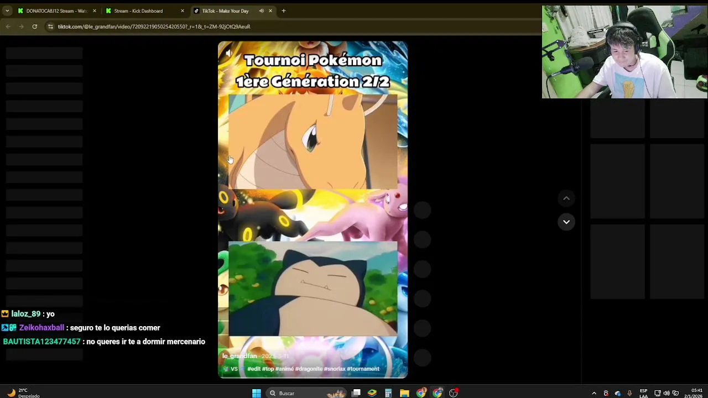Open the browser tab search dropdown
Viewport: 708px width, 398px height.
[x=7, y=11]
